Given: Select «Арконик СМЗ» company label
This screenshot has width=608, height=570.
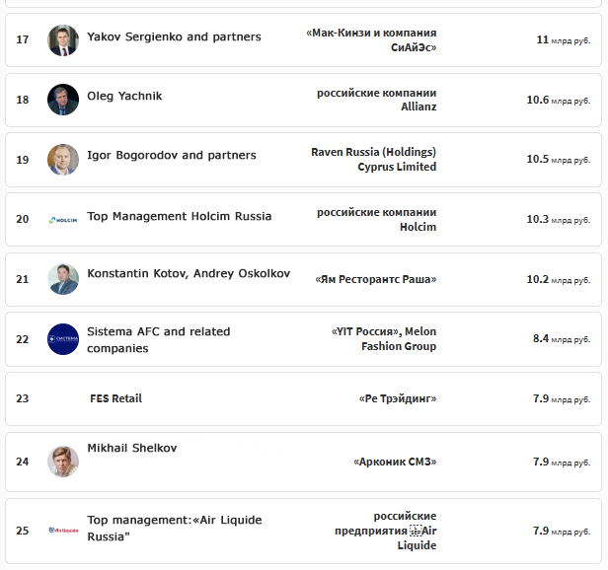Looking at the screenshot, I should [395, 462].
